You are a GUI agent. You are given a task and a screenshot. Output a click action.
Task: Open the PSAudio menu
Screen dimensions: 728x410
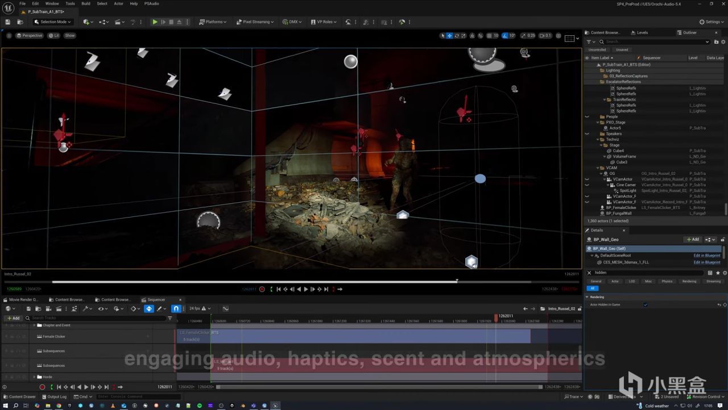coord(152,3)
